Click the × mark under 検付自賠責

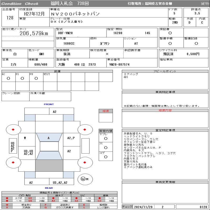click(107, 54)
